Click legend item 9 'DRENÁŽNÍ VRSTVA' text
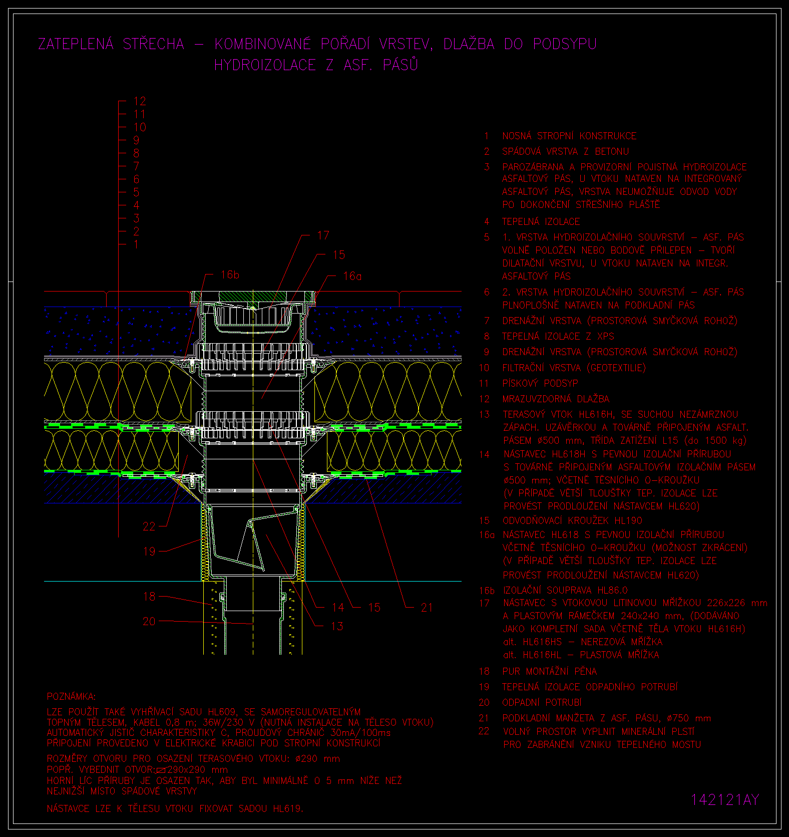 pyautogui.click(x=542, y=352)
